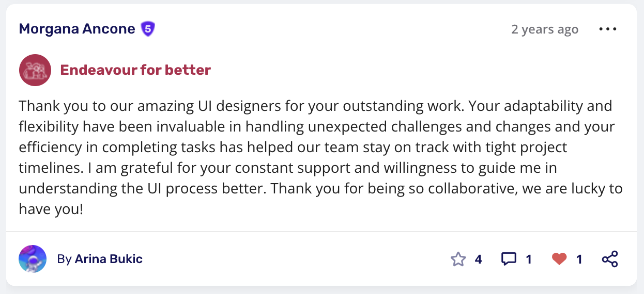The image size is (644, 294).
Task: Click the "By" label before the author name
Action: pyautogui.click(x=64, y=259)
